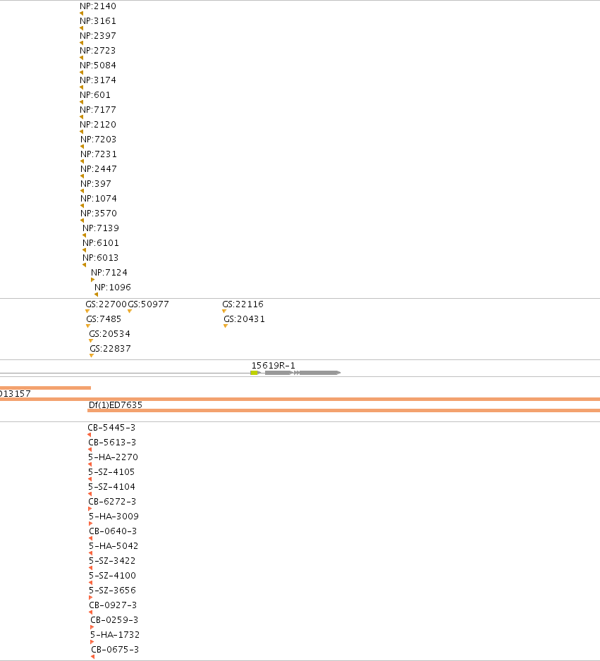Click the red arrow marker under CB-0675-3

(x=93, y=657)
